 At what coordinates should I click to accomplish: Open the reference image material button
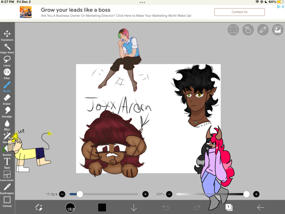pyautogui.click(x=278, y=30)
